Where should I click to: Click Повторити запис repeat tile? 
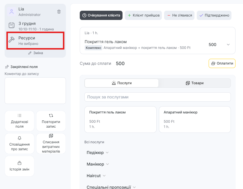click(x=51, y=121)
